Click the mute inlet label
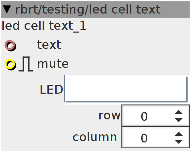 pos(53,64)
